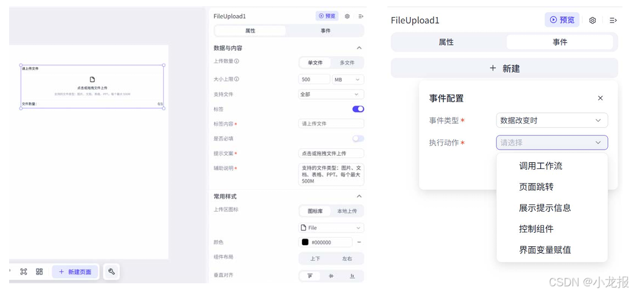
Task: Click the 文件数量 label on canvas
Action: pos(29,104)
